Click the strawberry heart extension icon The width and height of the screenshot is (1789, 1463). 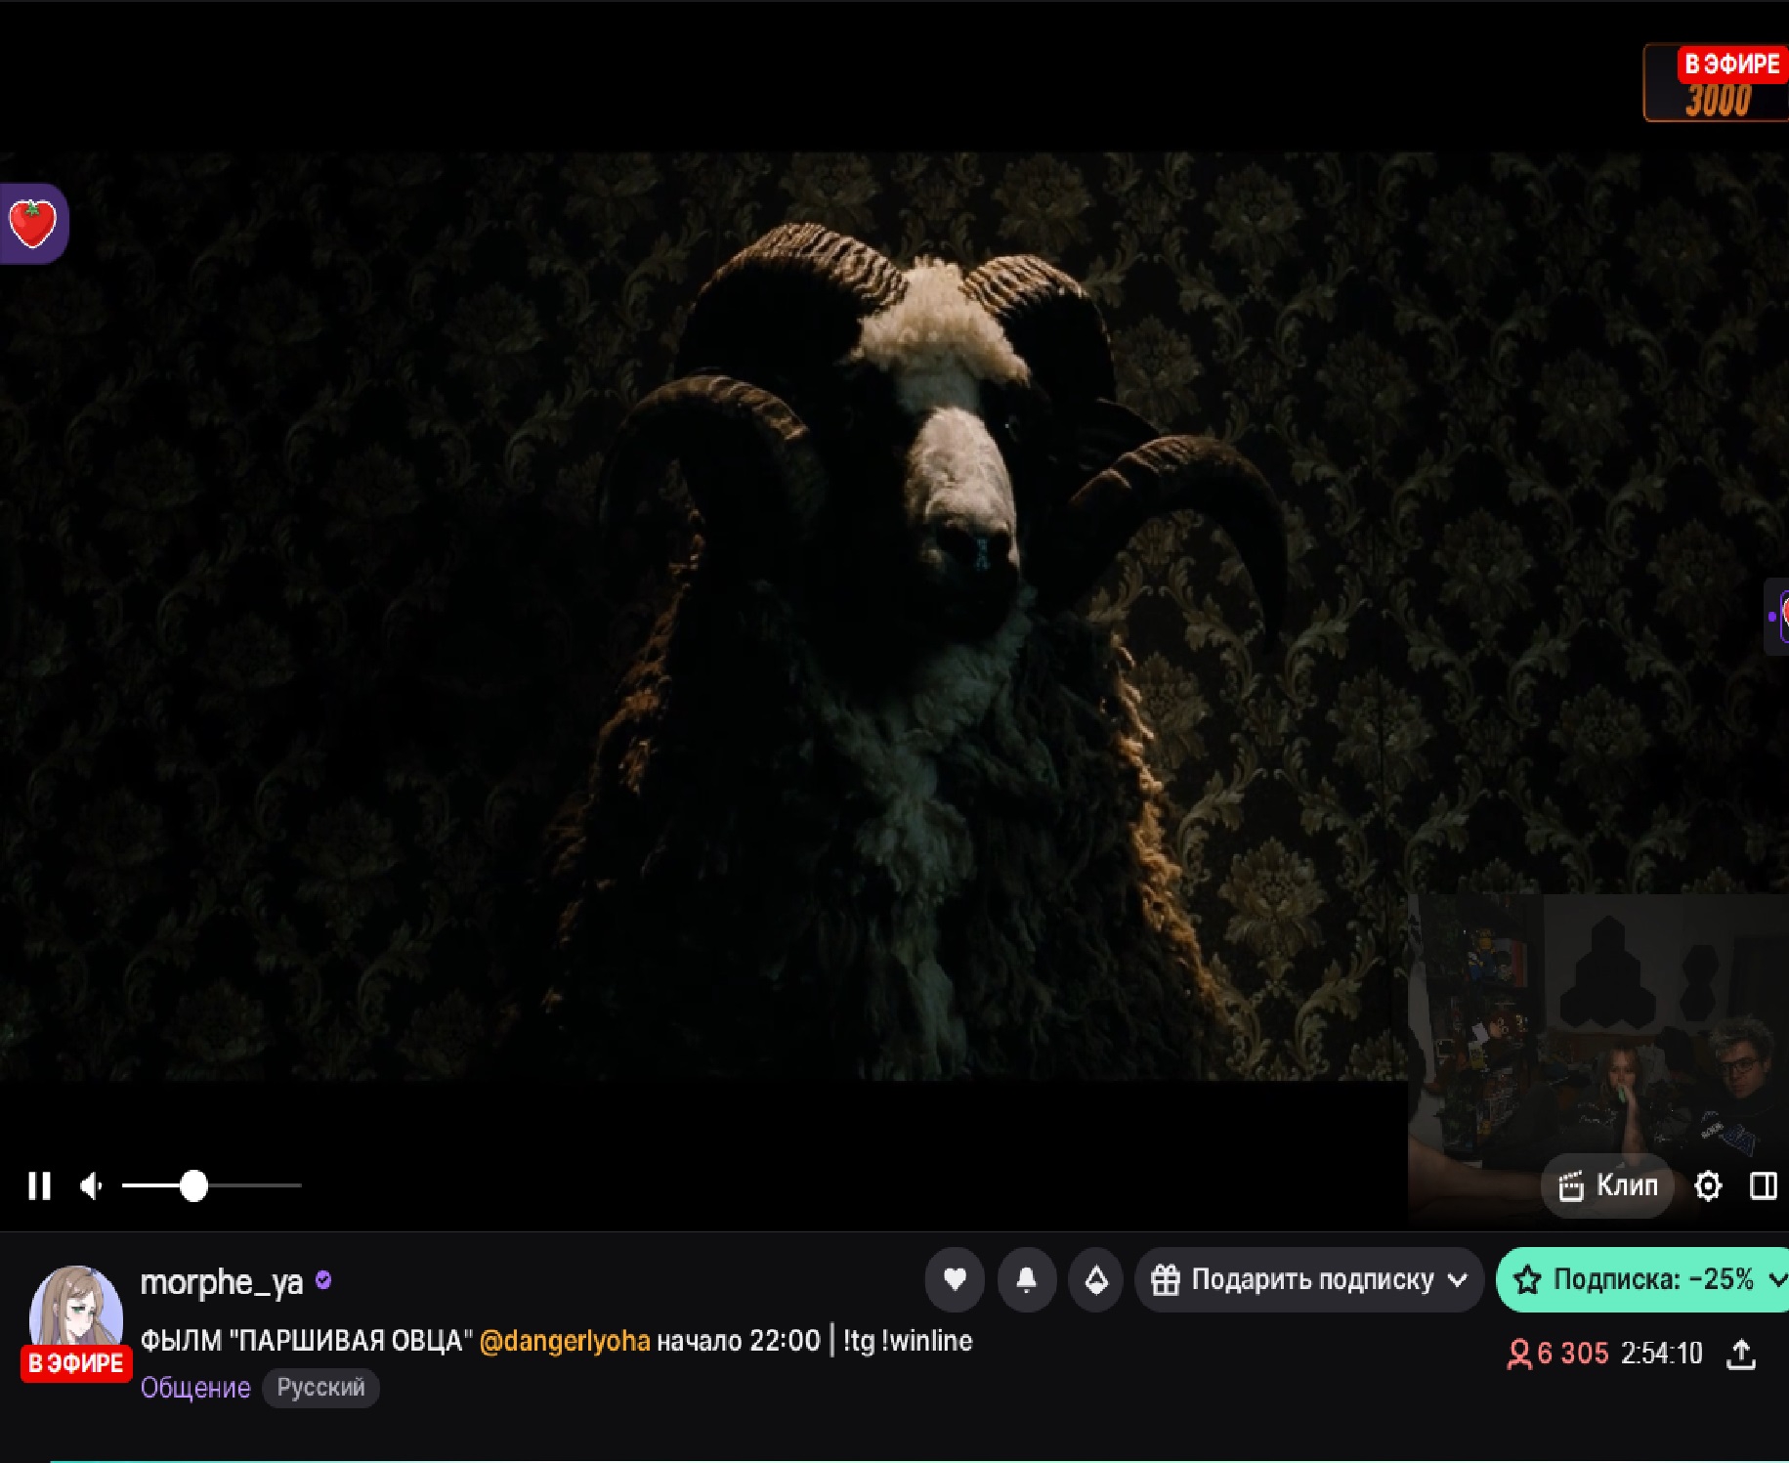(33, 224)
